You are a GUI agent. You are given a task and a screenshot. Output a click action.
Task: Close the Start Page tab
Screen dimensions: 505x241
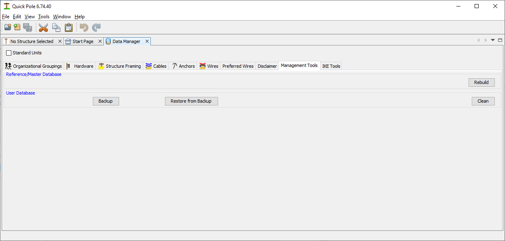click(x=100, y=41)
